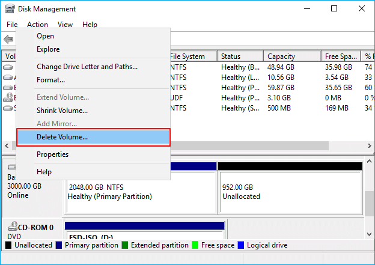Viewport: 375px width, 265px height.
Task: Choose Format... from the context menu
Action: pos(50,80)
